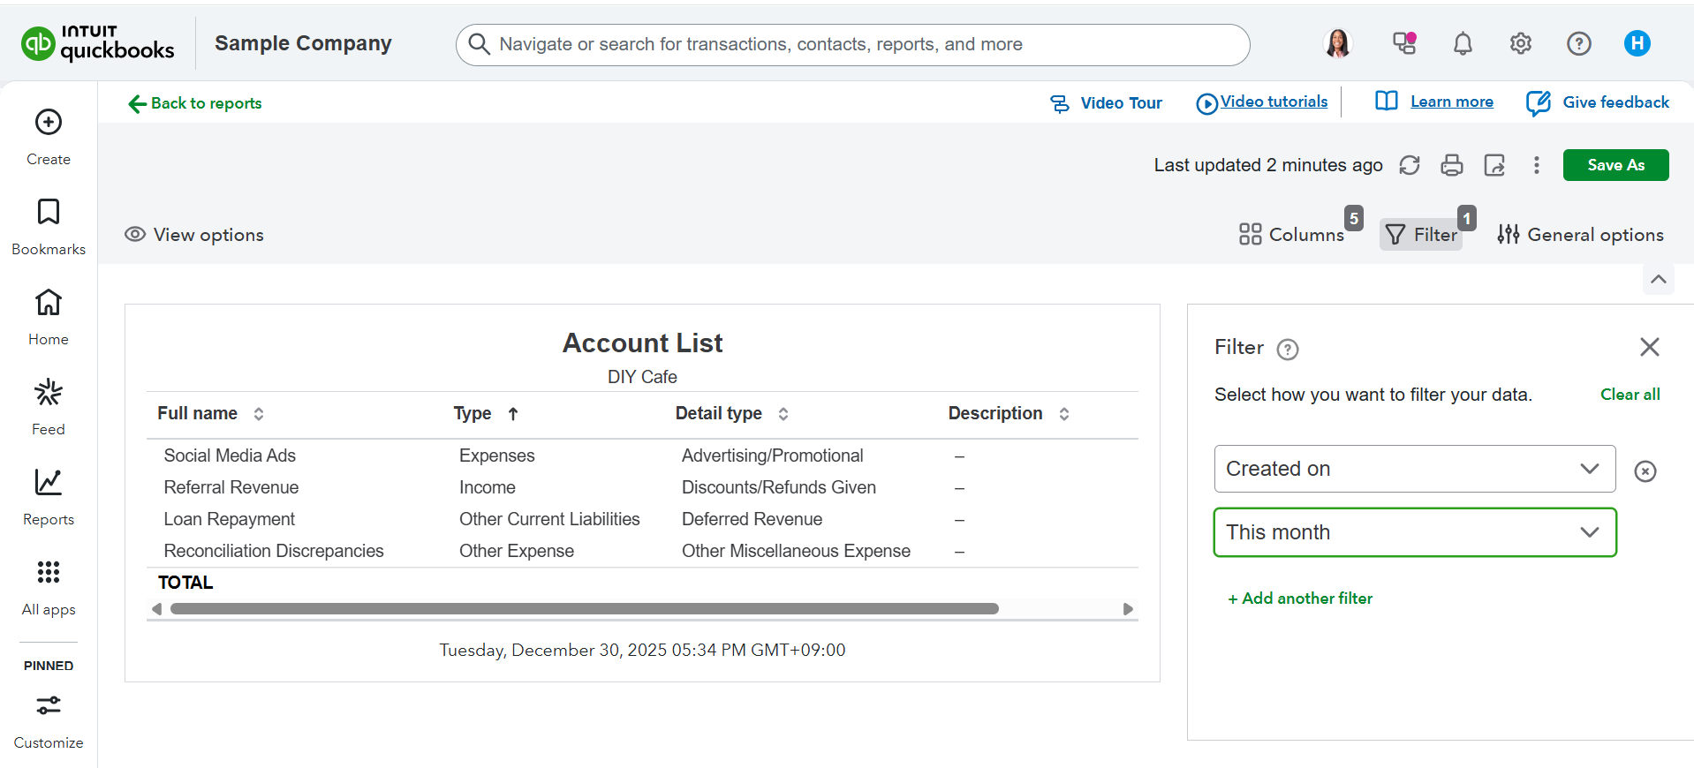Click the print report icon
1694x768 pixels.
(1451, 165)
